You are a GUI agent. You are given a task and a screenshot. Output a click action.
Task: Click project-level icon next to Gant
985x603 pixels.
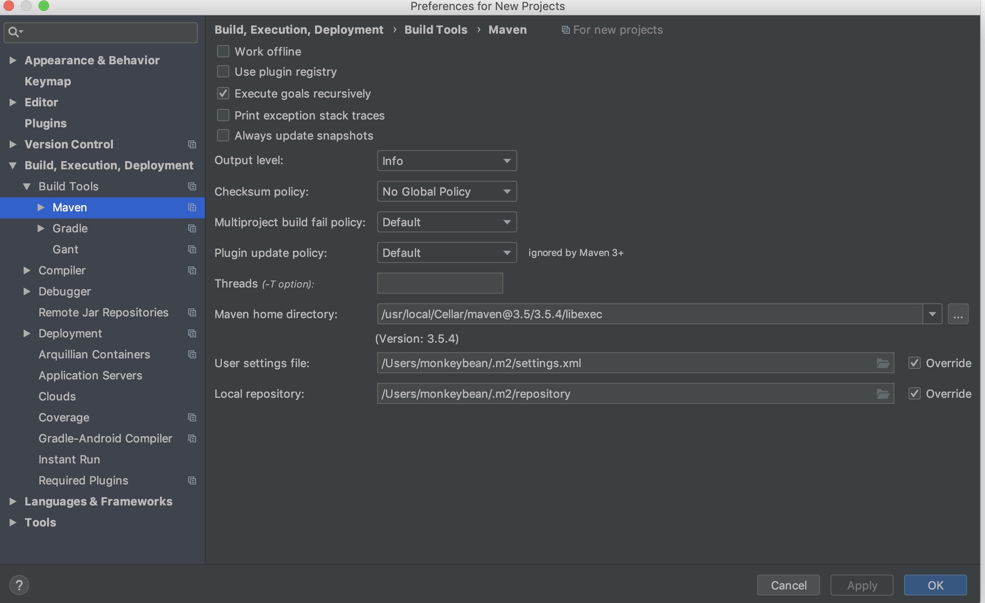tap(192, 249)
